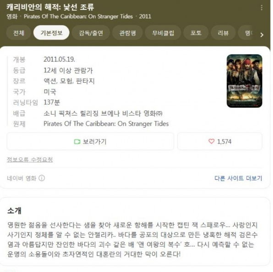Click the green video icon on 보러가기
Viewport: 273px width, 272px height.
pyautogui.click(x=77, y=142)
